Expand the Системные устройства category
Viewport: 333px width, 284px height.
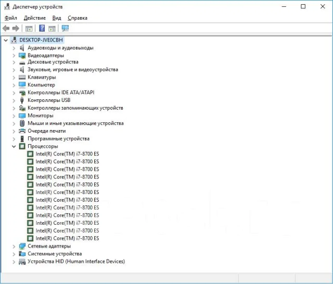tap(14, 254)
